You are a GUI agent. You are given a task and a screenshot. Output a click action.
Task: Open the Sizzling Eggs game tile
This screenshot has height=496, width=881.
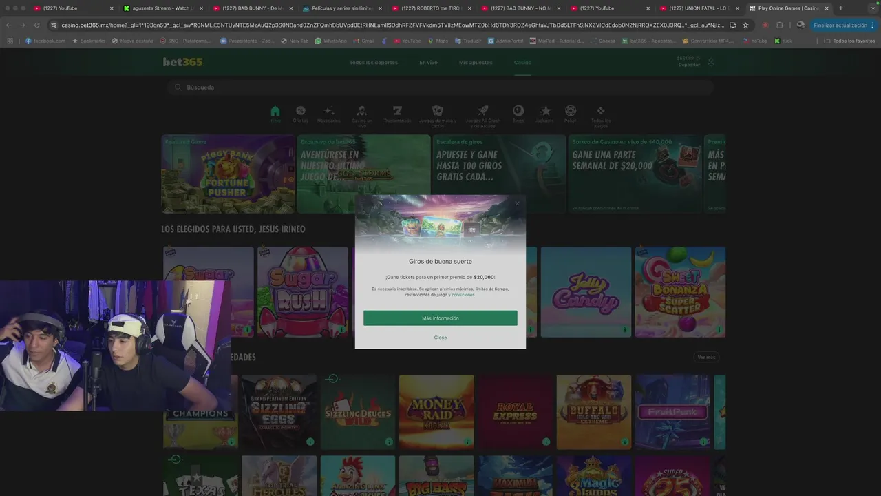click(279, 412)
